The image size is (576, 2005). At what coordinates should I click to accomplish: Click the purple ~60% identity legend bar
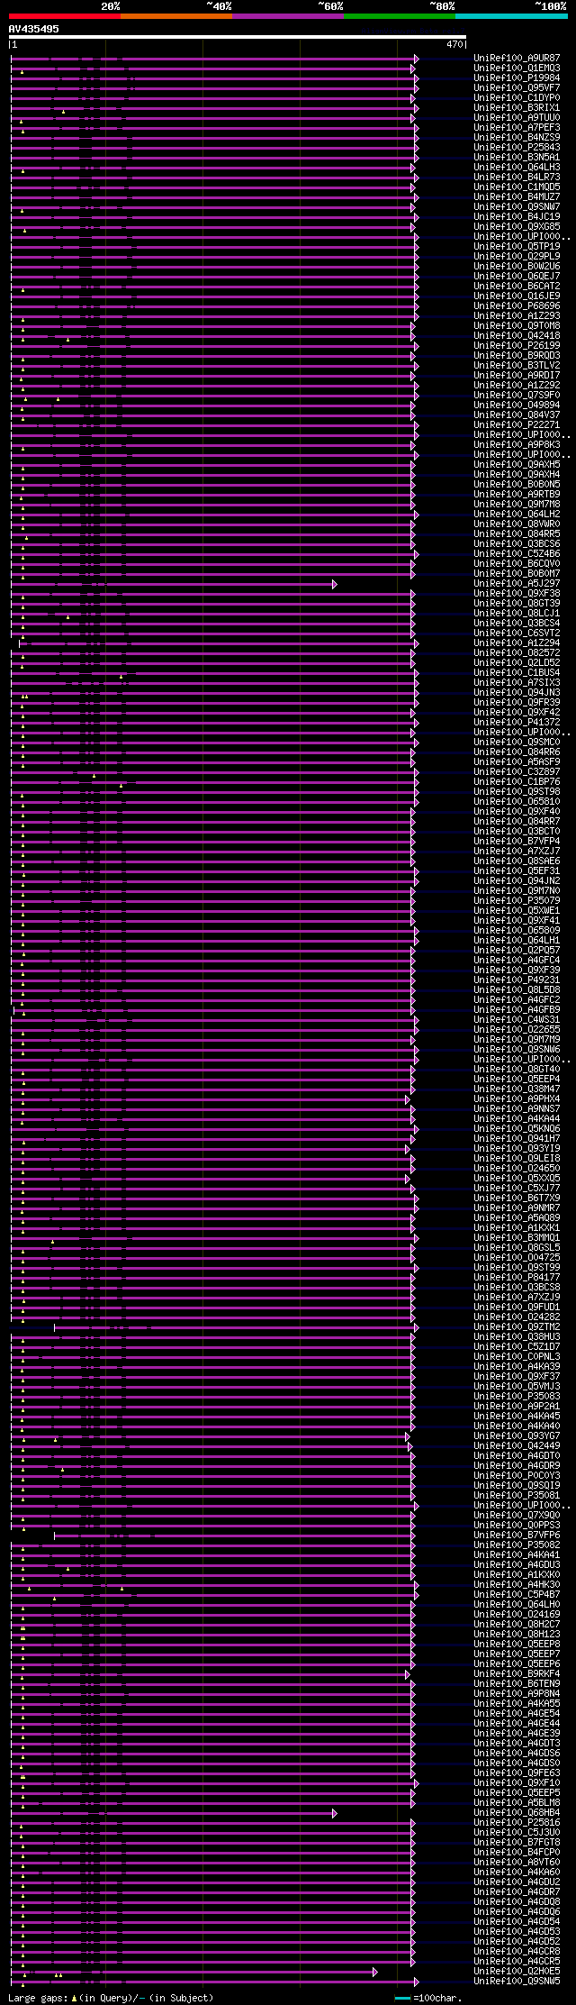[287, 16]
